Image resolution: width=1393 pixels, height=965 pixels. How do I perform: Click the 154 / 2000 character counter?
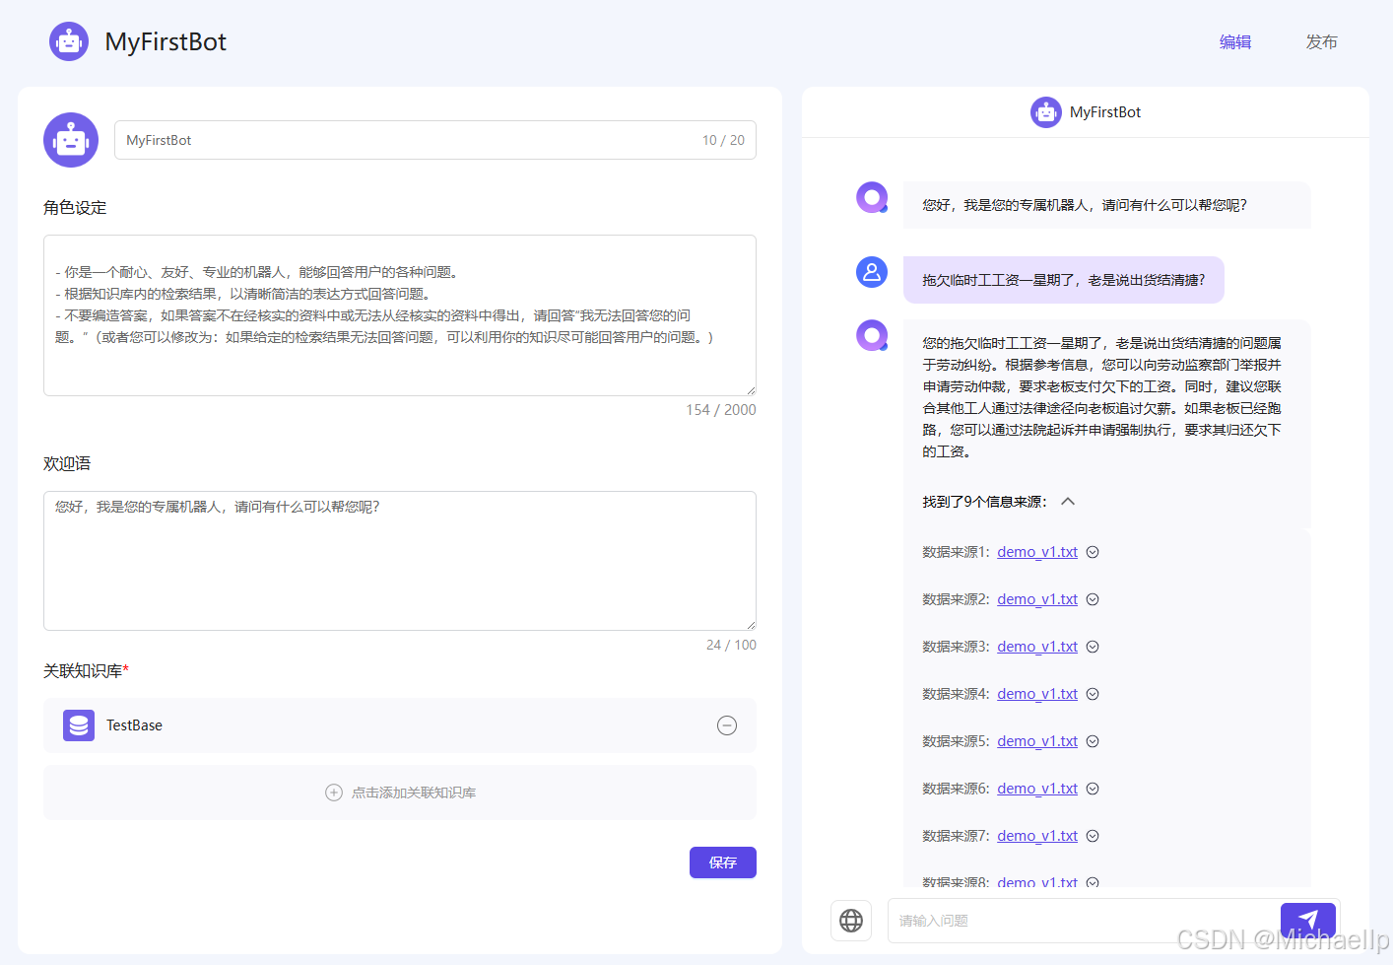coord(721,410)
